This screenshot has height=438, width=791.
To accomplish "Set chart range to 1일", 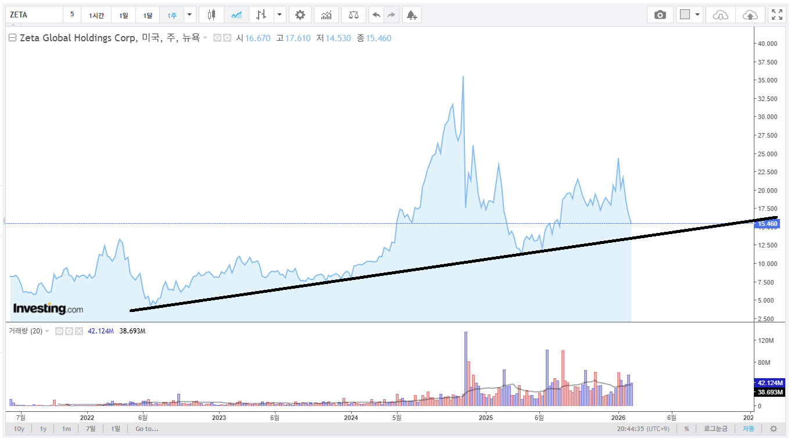I will [116, 429].
